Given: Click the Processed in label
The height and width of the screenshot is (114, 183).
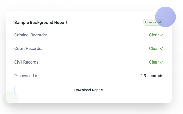Looking at the screenshot, I should click(27, 76).
